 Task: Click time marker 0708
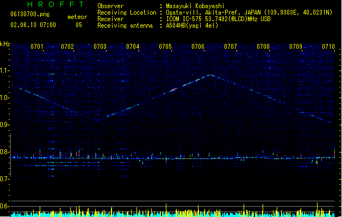[263, 47]
